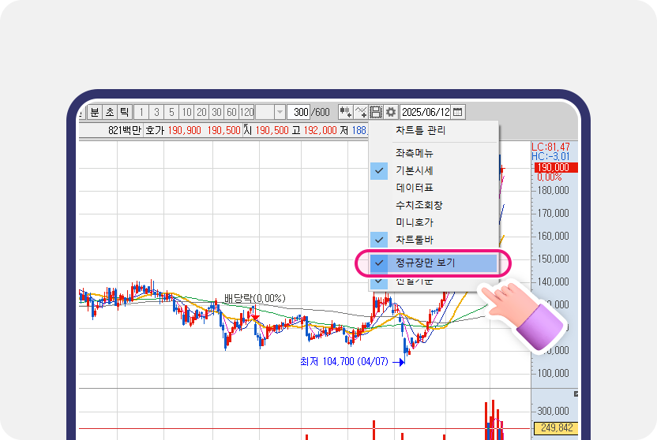Open the calendar date picker icon

coord(458,112)
